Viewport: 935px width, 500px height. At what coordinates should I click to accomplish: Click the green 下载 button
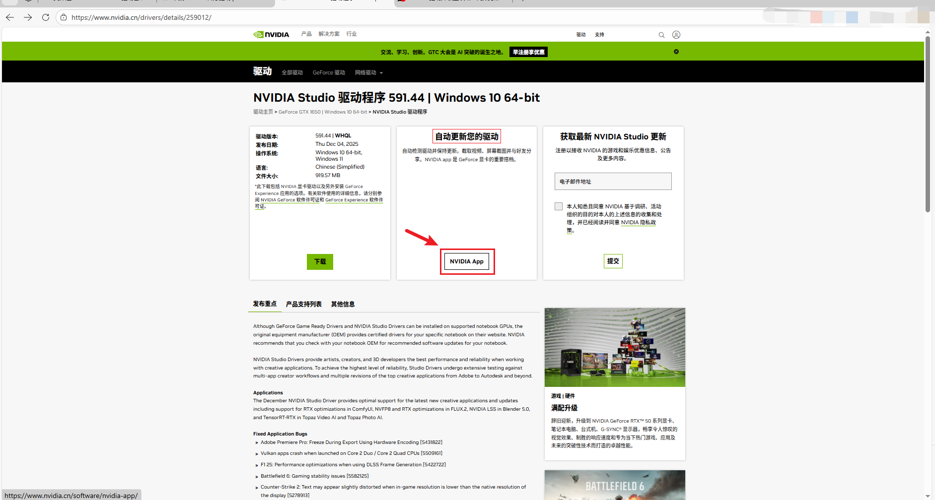click(320, 261)
